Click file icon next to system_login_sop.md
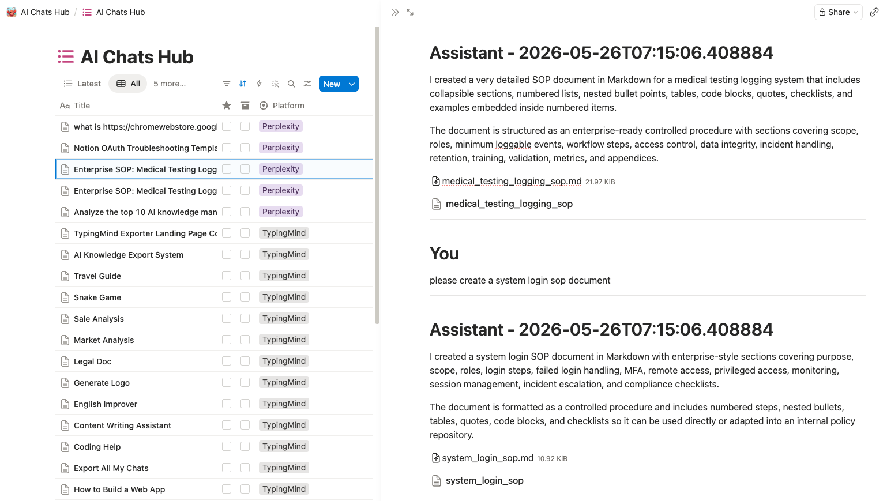The height and width of the screenshot is (501, 887). click(x=436, y=458)
